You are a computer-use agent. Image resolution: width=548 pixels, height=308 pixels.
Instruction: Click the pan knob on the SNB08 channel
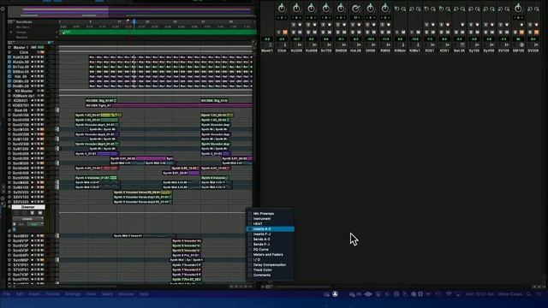point(341,8)
